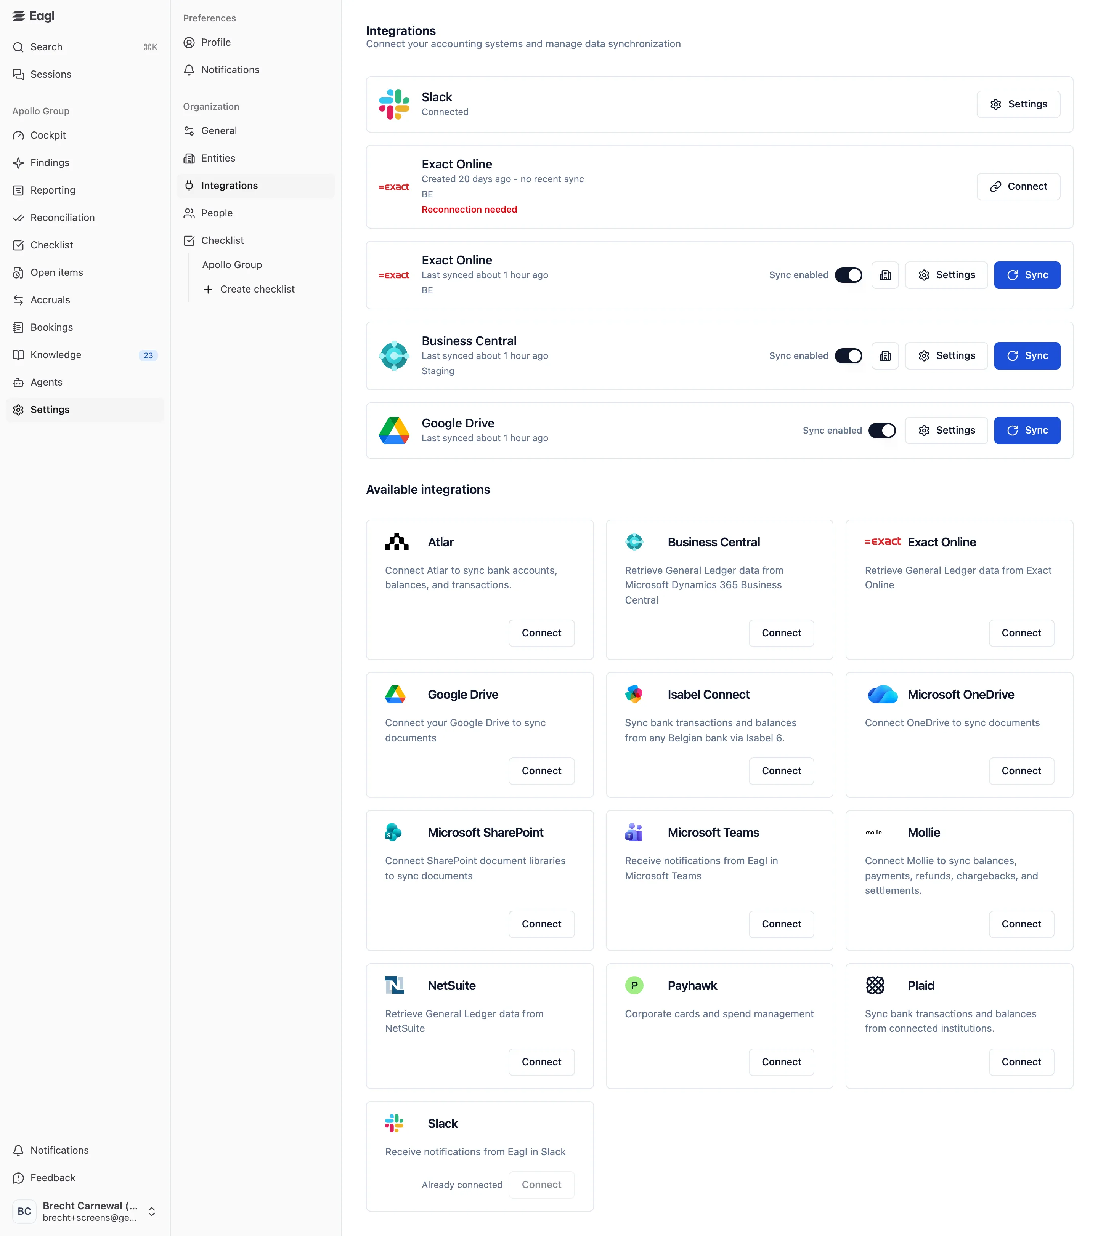This screenshot has height=1236, width=1098.
Task: Reconnect Exact Online via Connect button
Action: click(1018, 186)
